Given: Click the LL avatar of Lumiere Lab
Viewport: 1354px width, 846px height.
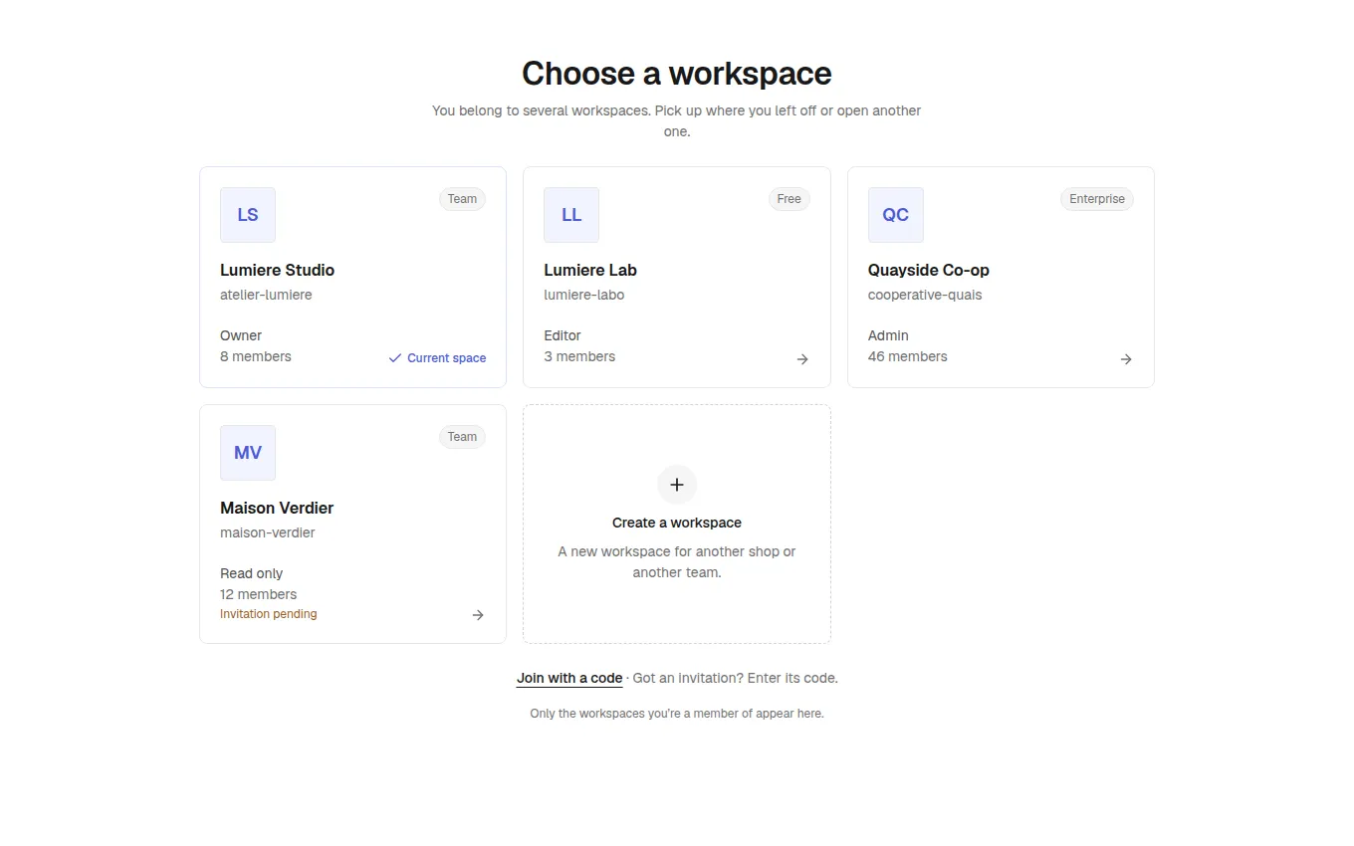Looking at the screenshot, I should pyautogui.click(x=571, y=215).
